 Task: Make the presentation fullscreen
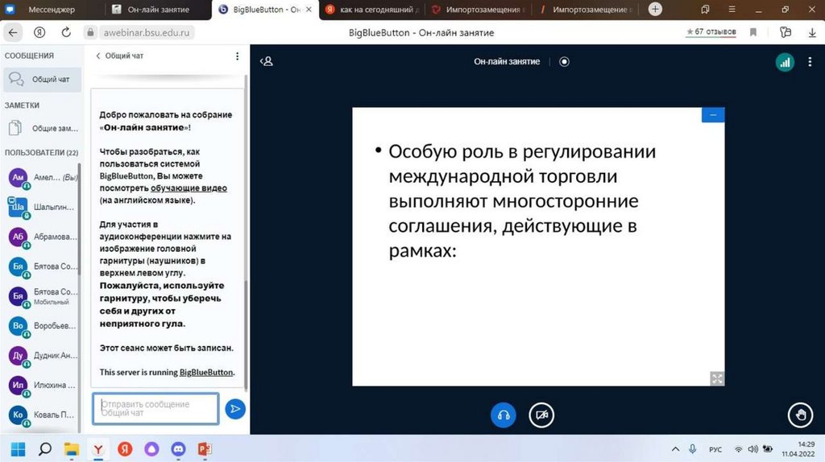[x=716, y=377]
